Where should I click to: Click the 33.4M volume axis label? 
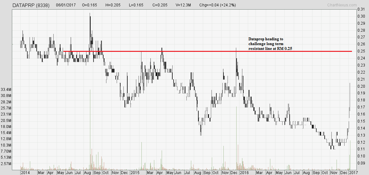click(6, 90)
